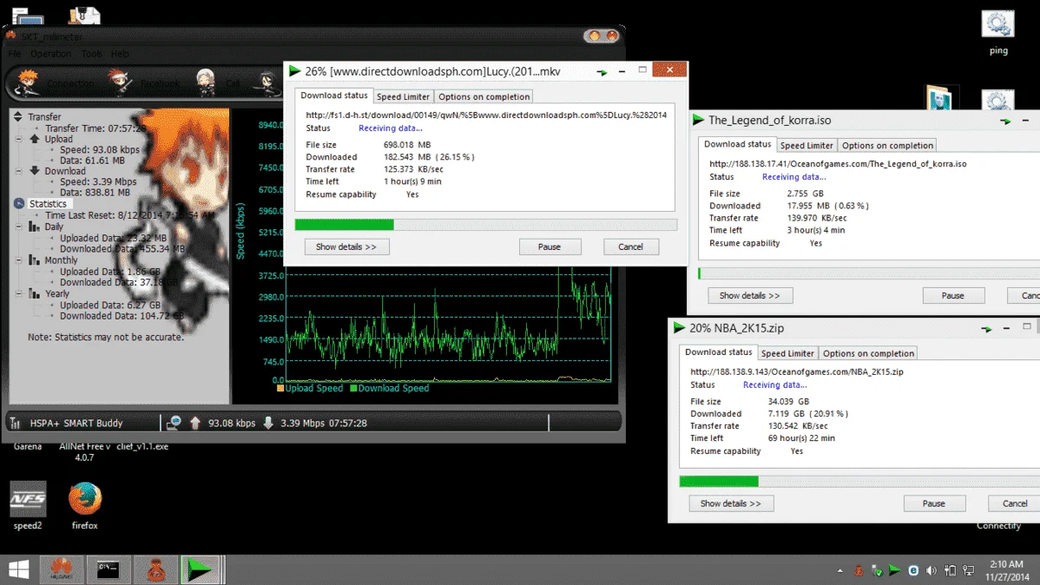This screenshot has height=585, width=1040.
Task: Pause the Lucy mkv download
Action: point(550,246)
